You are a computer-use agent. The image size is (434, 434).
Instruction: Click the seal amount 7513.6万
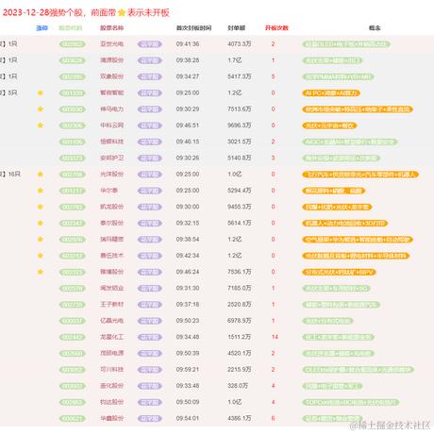click(240, 109)
